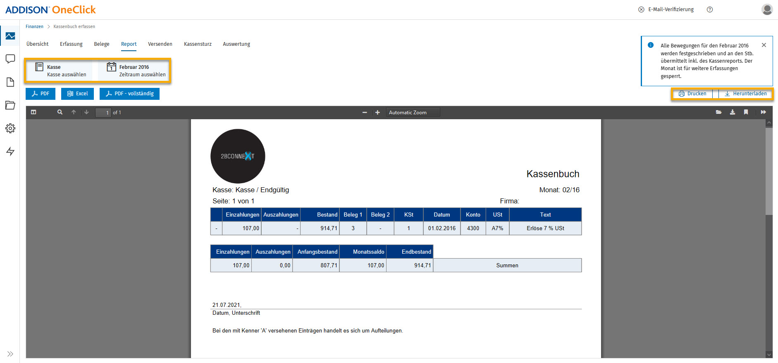This screenshot has height=363, width=778.
Task: Click the Konto value '4300'
Action: 473,228
